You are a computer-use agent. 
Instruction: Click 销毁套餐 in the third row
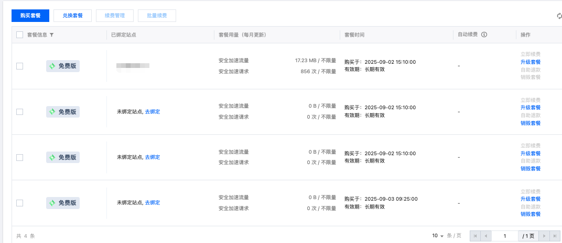pos(530,169)
